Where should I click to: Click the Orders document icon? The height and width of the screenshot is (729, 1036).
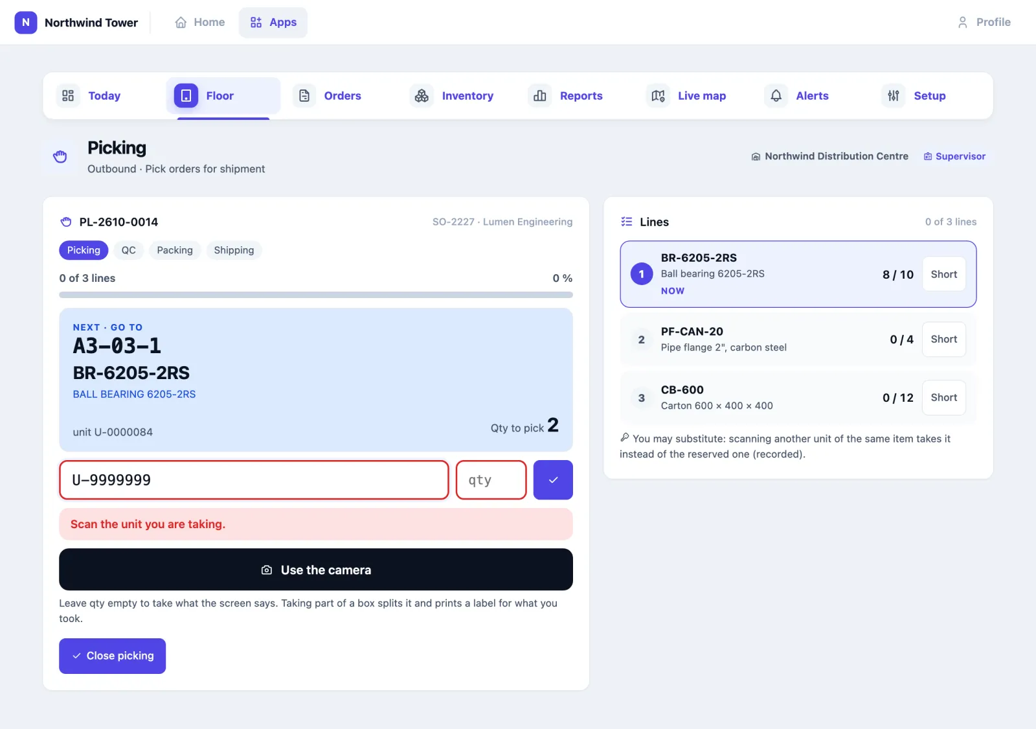304,96
